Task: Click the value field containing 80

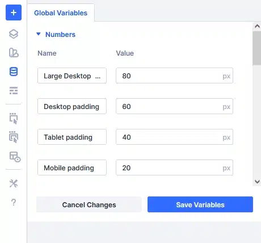Action: pyautogui.click(x=174, y=76)
